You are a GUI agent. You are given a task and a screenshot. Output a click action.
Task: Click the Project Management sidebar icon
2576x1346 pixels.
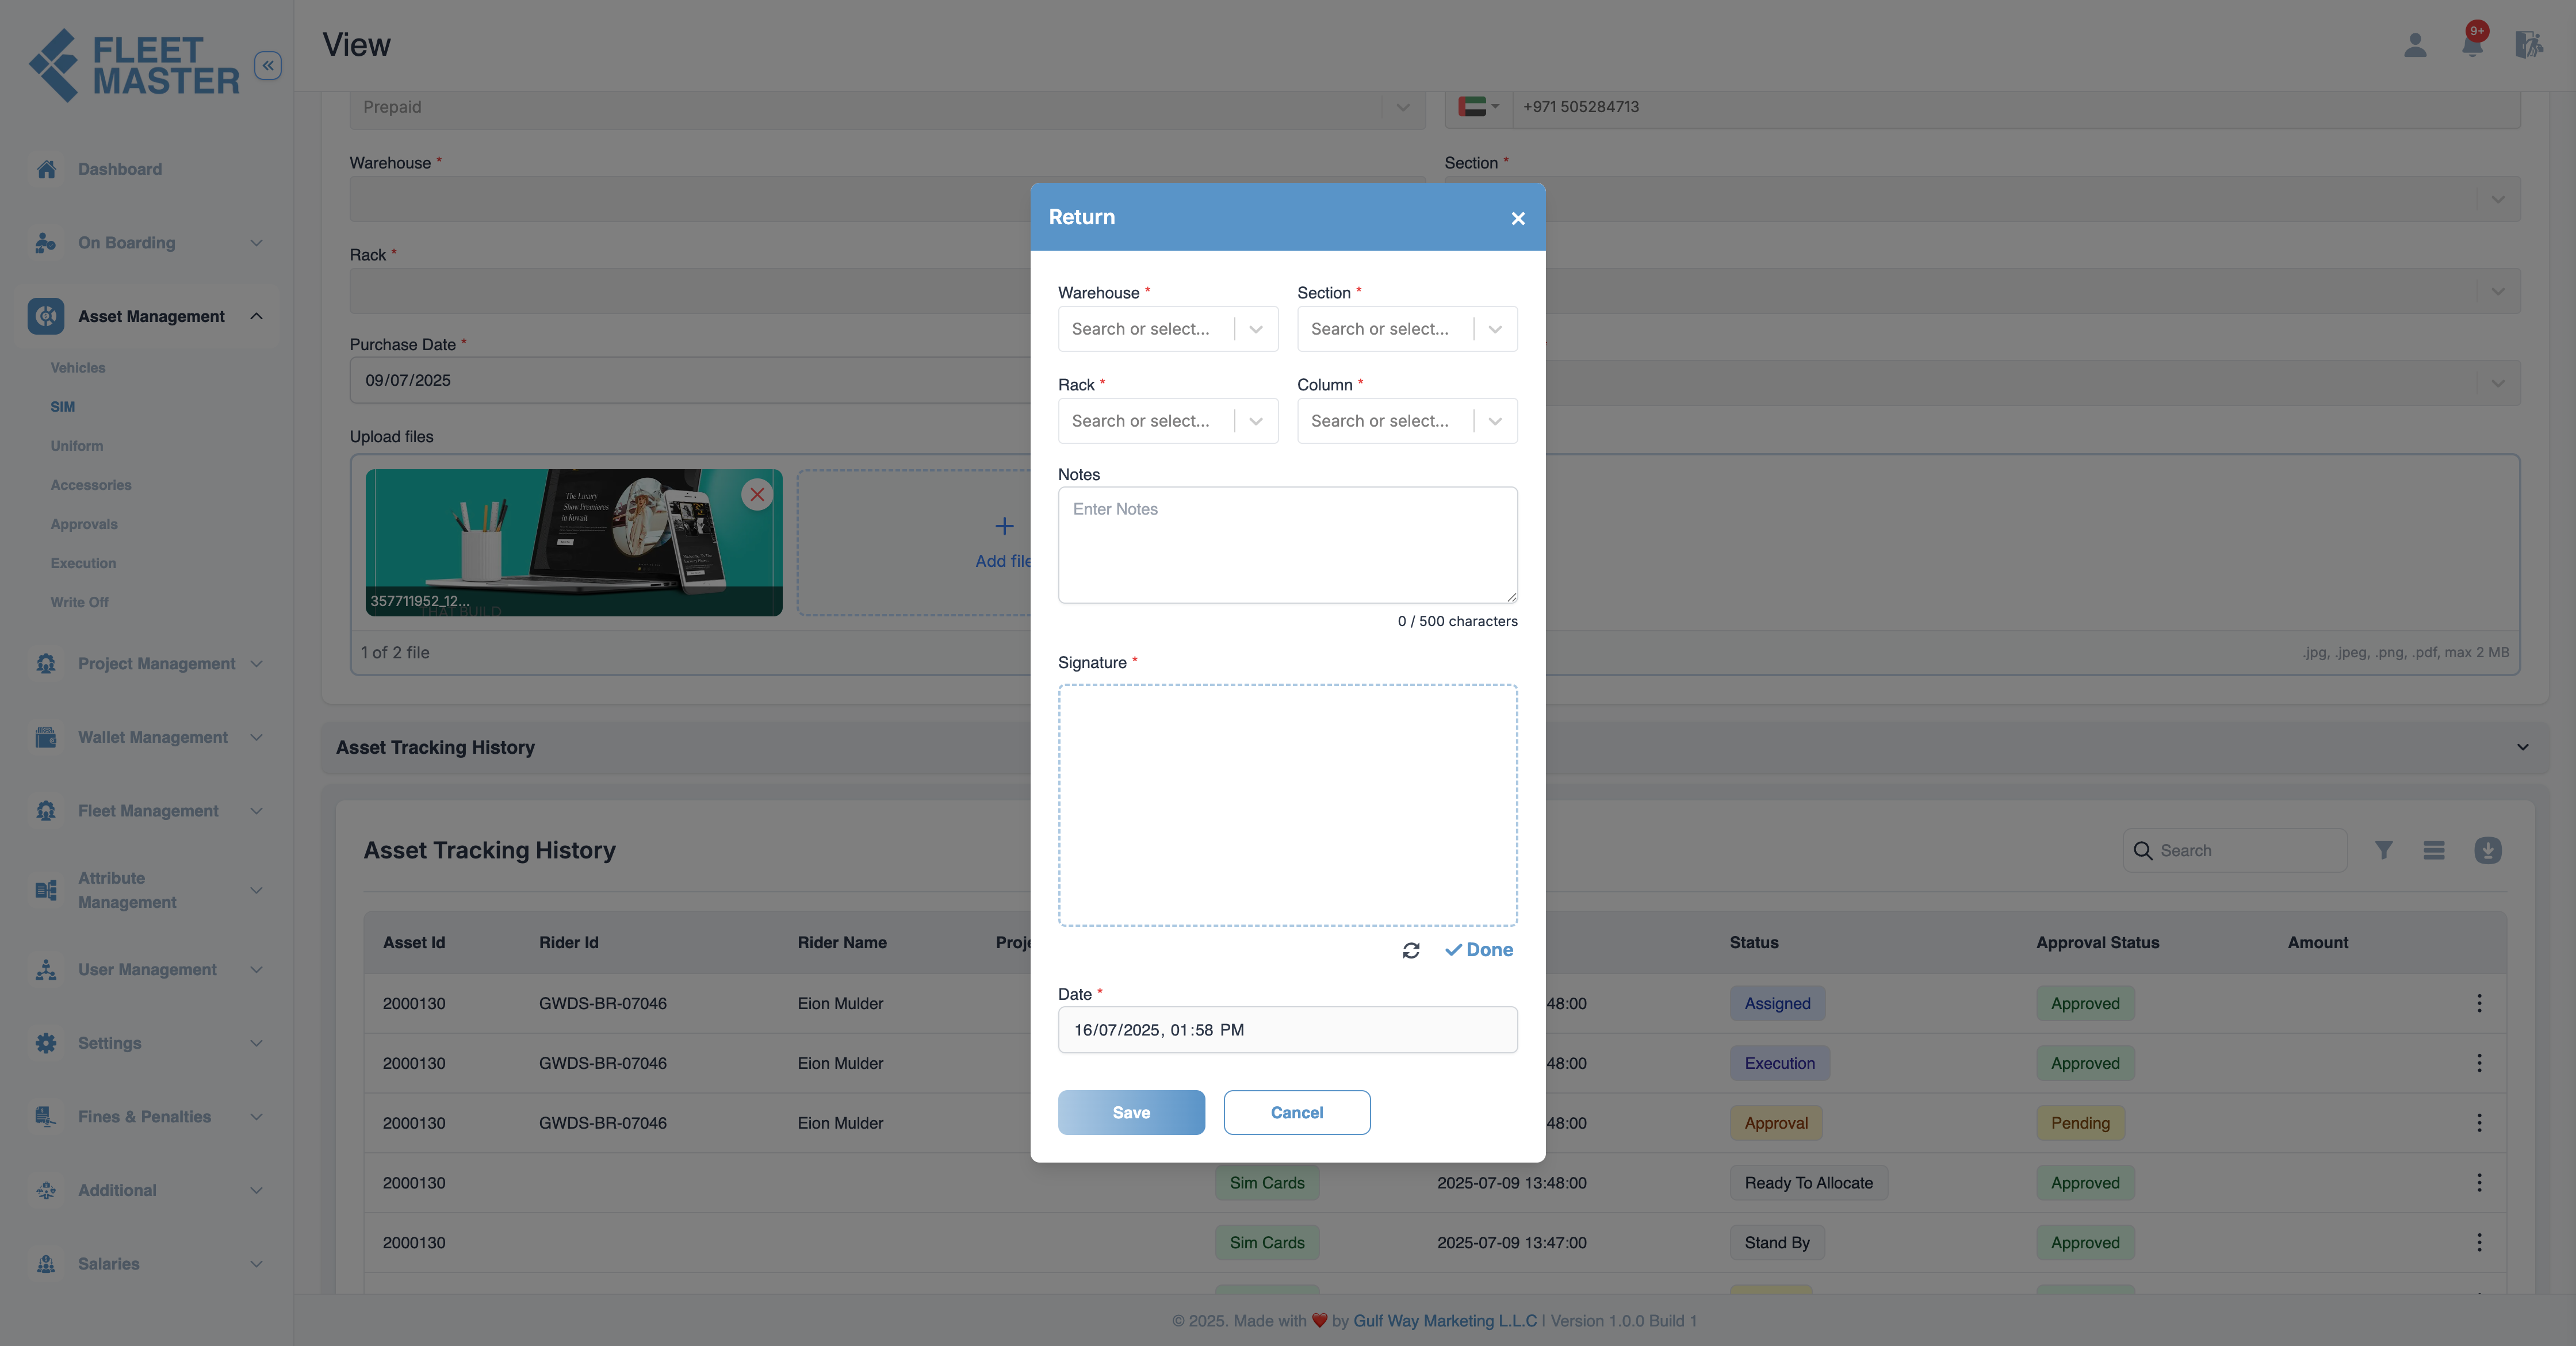point(46,664)
